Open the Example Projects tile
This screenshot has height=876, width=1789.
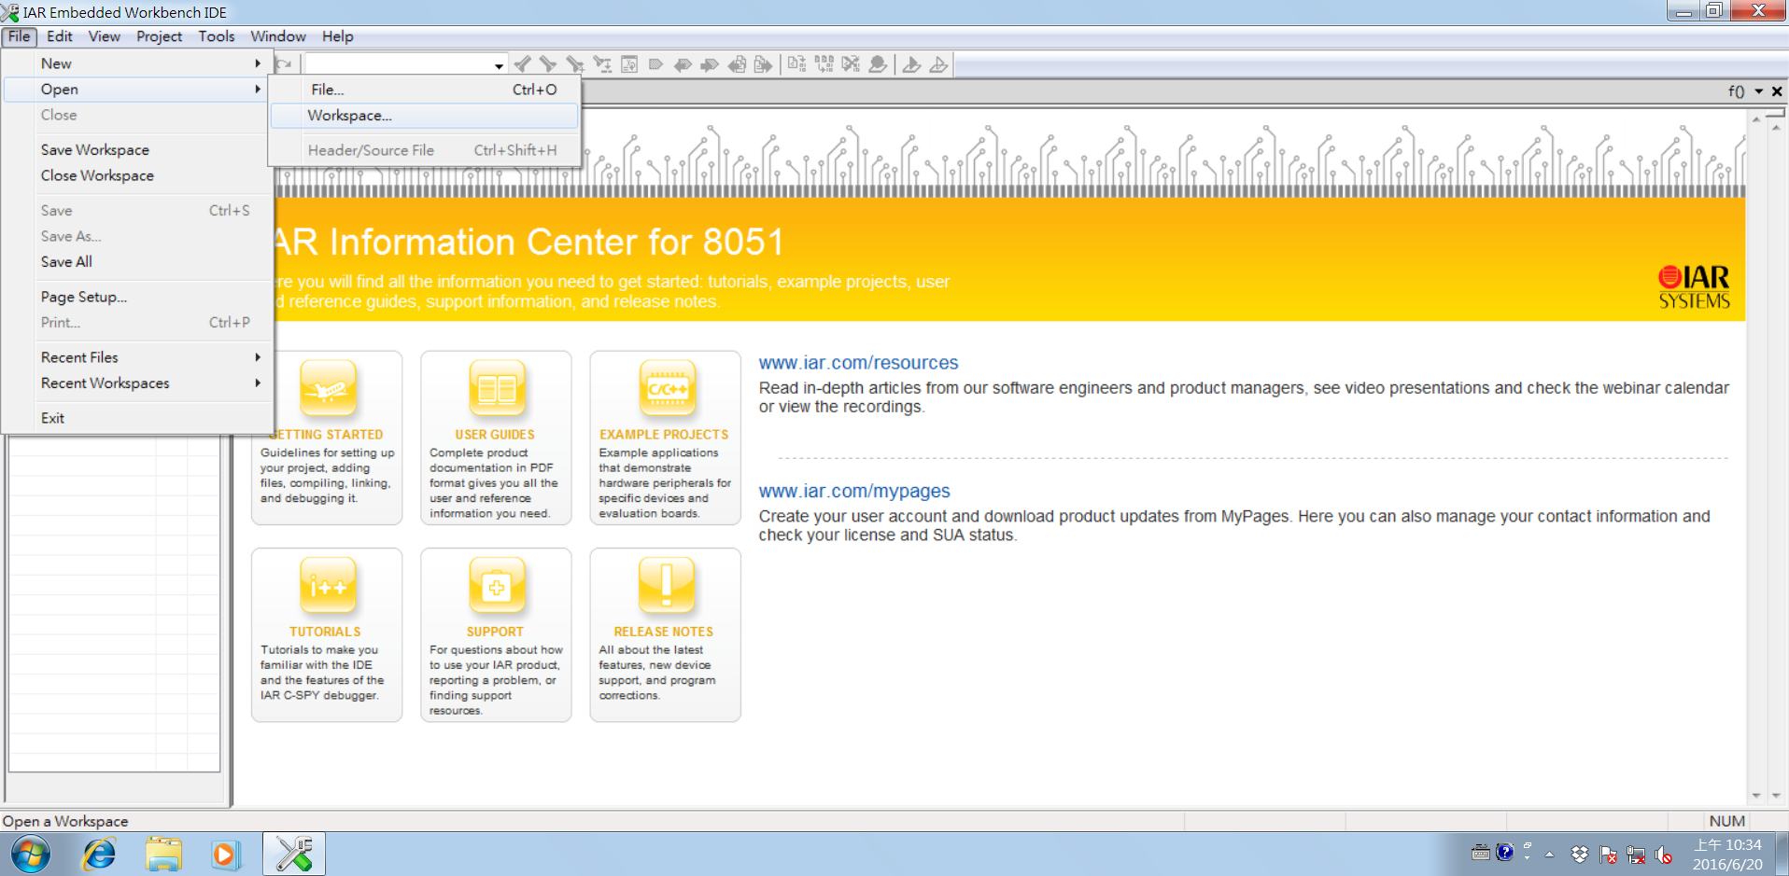665,438
